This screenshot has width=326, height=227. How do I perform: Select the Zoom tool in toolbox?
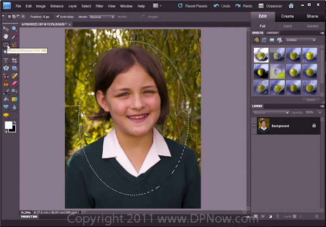(14, 28)
